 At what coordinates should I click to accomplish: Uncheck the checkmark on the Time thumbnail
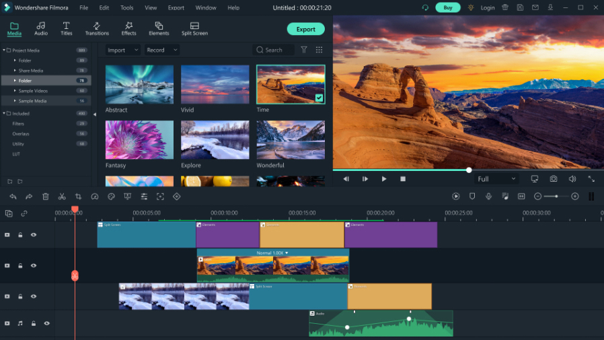319,98
